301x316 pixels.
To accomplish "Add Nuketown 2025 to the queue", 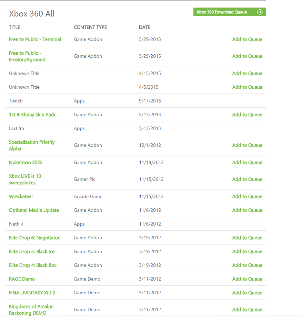I will 247,162.
